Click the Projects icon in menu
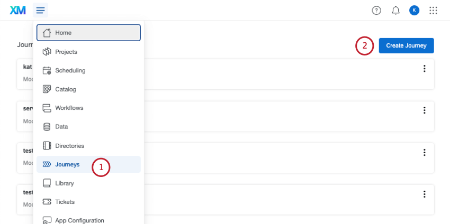Image resolution: width=450 pixels, height=224 pixels. tap(47, 52)
